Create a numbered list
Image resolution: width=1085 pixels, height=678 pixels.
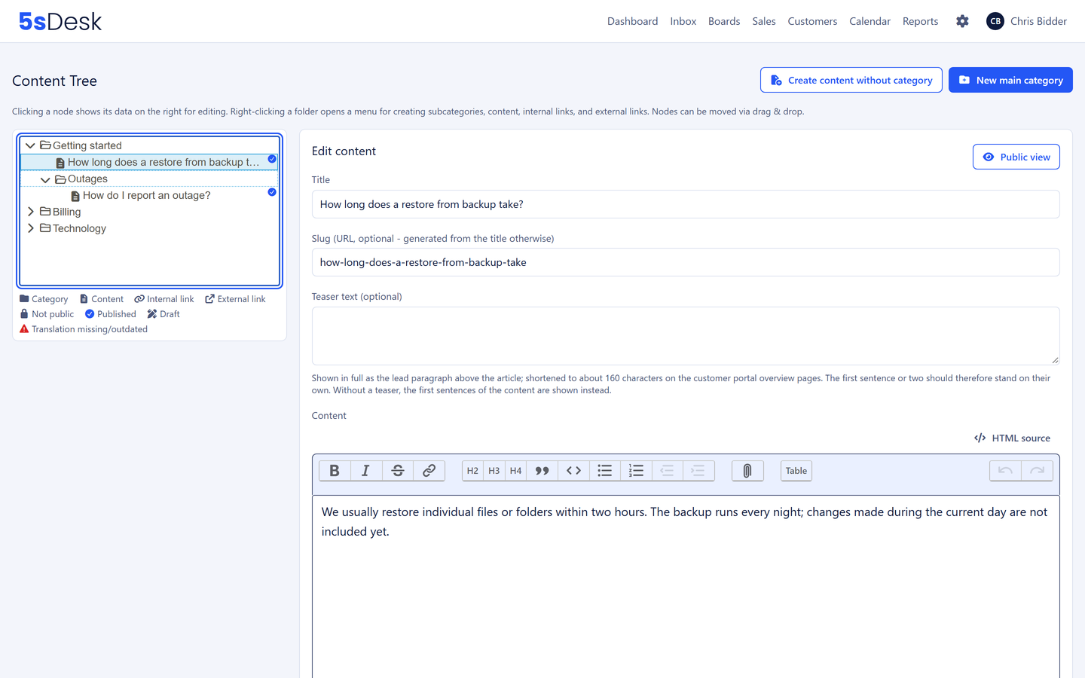click(x=636, y=471)
